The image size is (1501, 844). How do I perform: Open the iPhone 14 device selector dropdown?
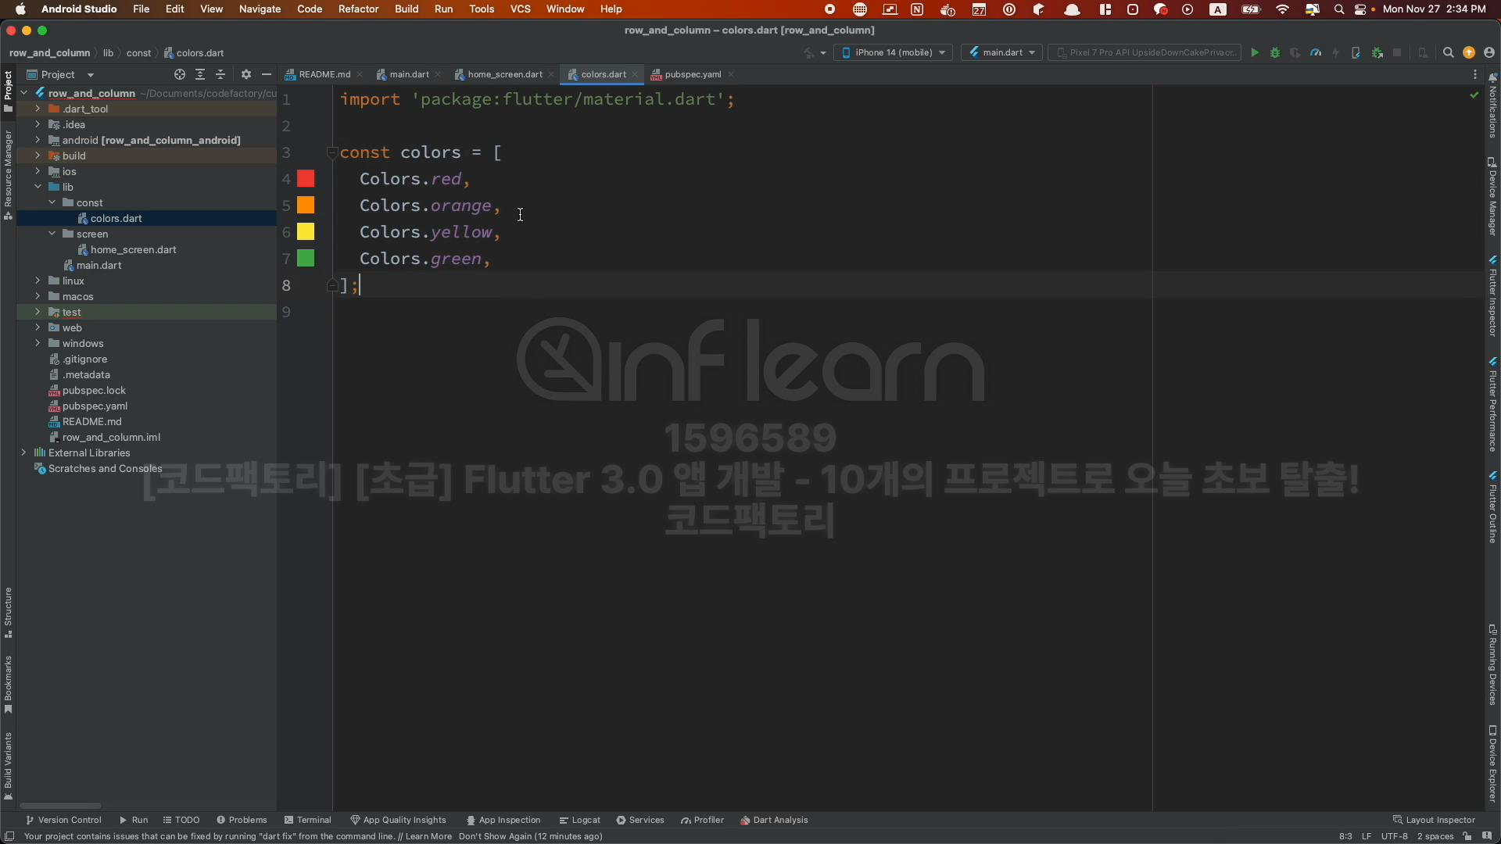pos(894,52)
